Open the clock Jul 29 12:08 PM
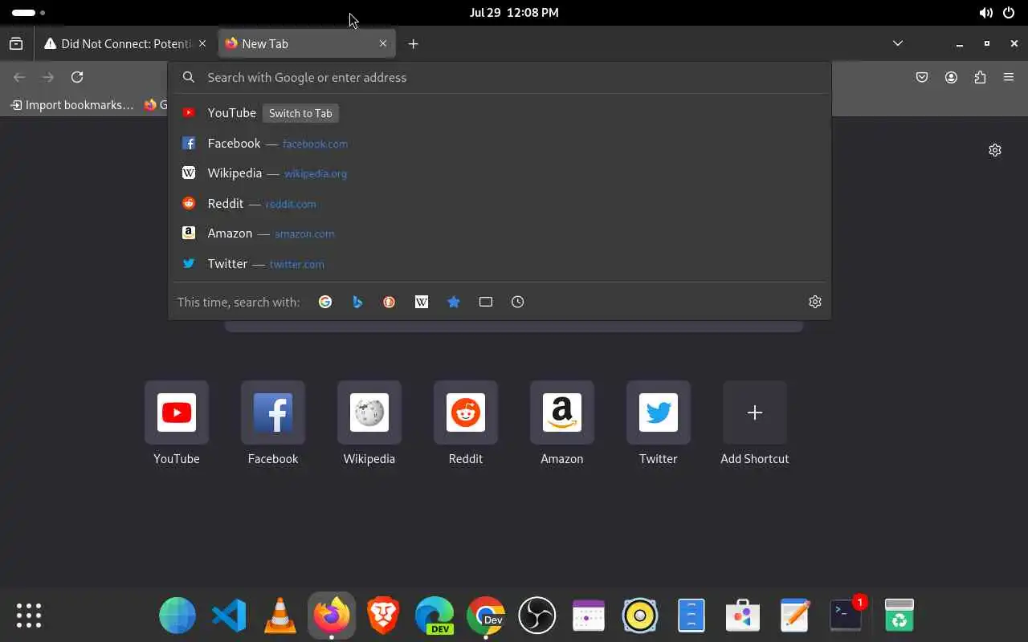Screen dimensions: 1028x642 point(514,13)
